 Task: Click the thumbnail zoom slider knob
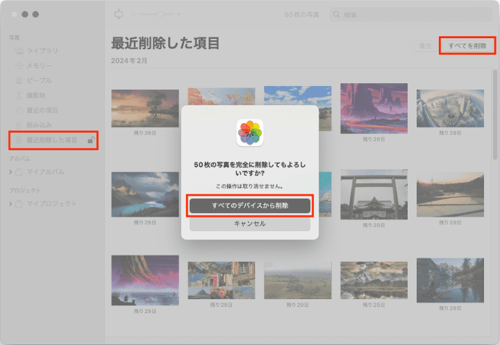point(160,15)
